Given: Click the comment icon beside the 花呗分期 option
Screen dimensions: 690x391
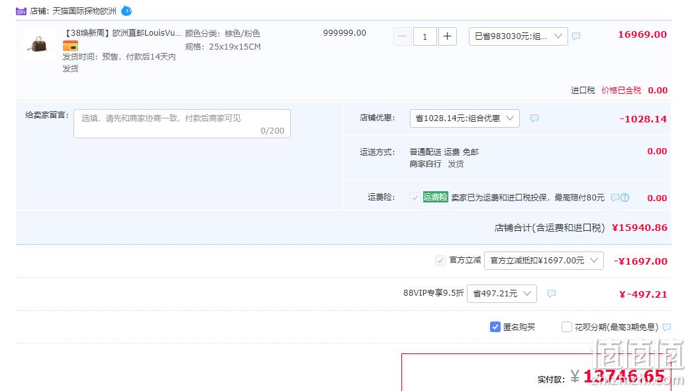Looking at the screenshot, I should pyautogui.click(x=667, y=327).
